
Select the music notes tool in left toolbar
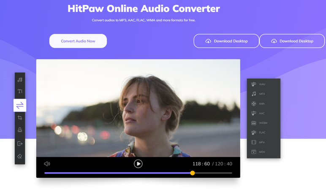[20, 80]
